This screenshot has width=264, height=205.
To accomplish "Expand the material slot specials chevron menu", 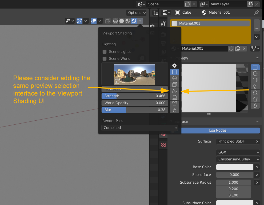I will point(257,37).
